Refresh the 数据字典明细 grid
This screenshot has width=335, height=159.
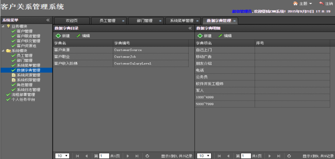(x=289, y=156)
